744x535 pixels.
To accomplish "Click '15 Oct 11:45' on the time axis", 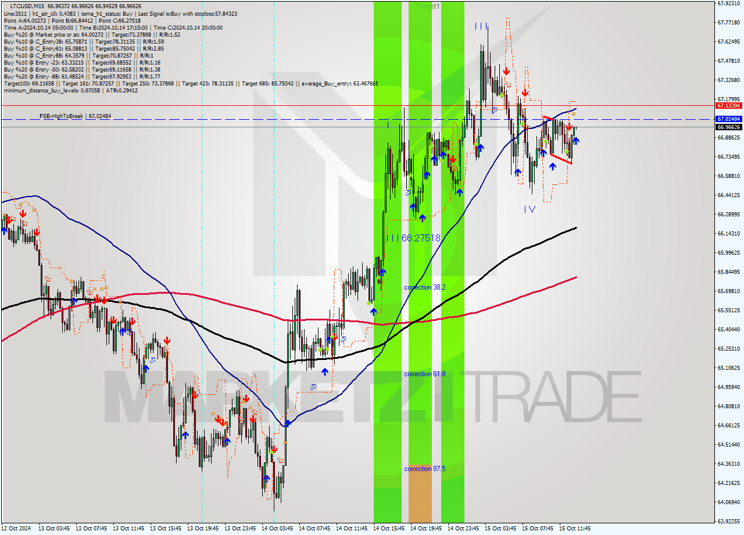I will click(x=575, y=529).
